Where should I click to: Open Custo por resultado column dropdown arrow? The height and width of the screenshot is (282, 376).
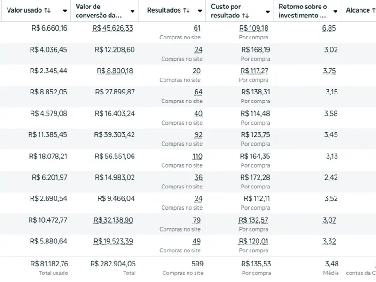(268, 11)
